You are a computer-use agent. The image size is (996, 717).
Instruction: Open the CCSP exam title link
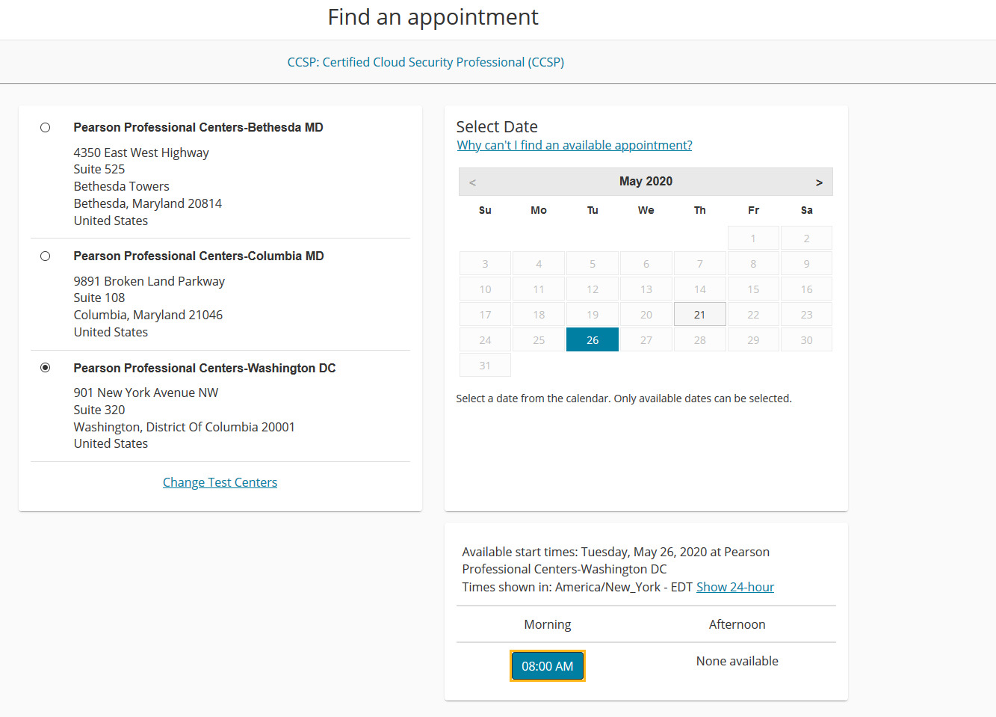(x=425, y=62)
